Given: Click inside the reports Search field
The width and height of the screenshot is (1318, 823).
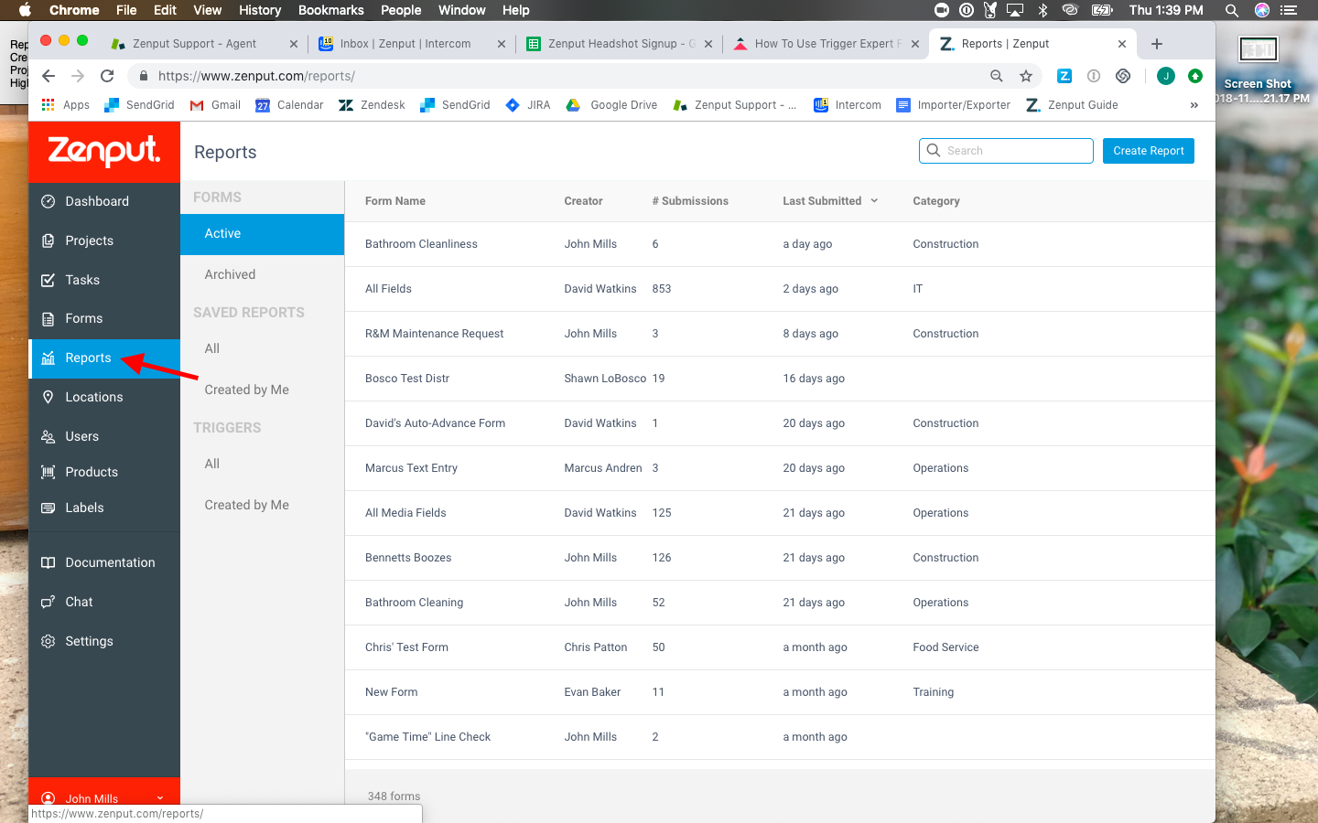Looking at the screenshot, I should 1005,150.
